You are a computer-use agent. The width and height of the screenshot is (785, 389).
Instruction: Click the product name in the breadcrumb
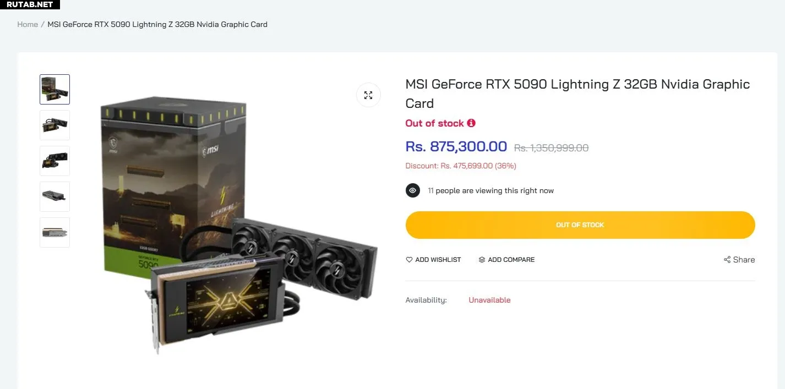click(157, 24)
